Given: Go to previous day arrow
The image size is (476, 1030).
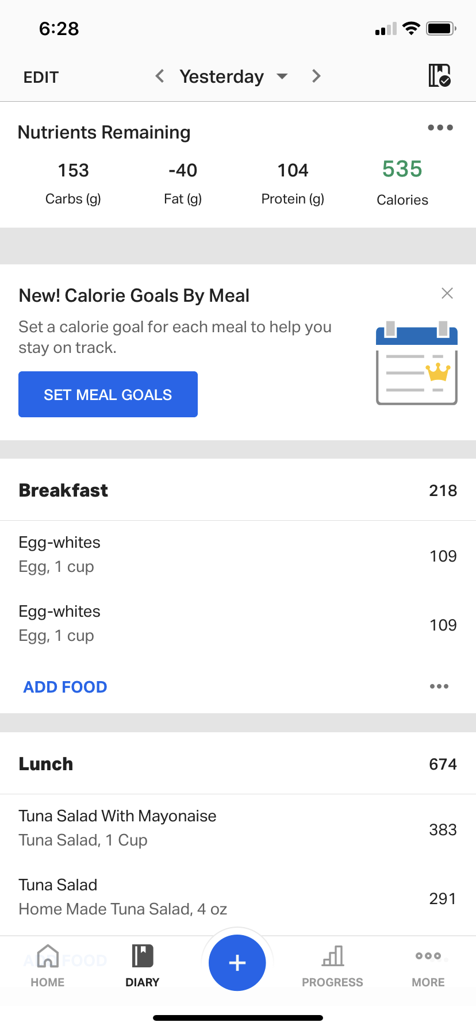Looking at the screenshot, I should 160,76.
